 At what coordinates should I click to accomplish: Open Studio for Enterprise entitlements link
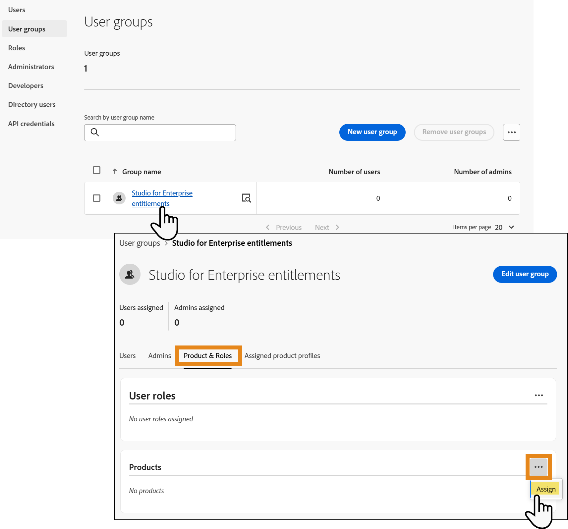[x=162, y=198]
